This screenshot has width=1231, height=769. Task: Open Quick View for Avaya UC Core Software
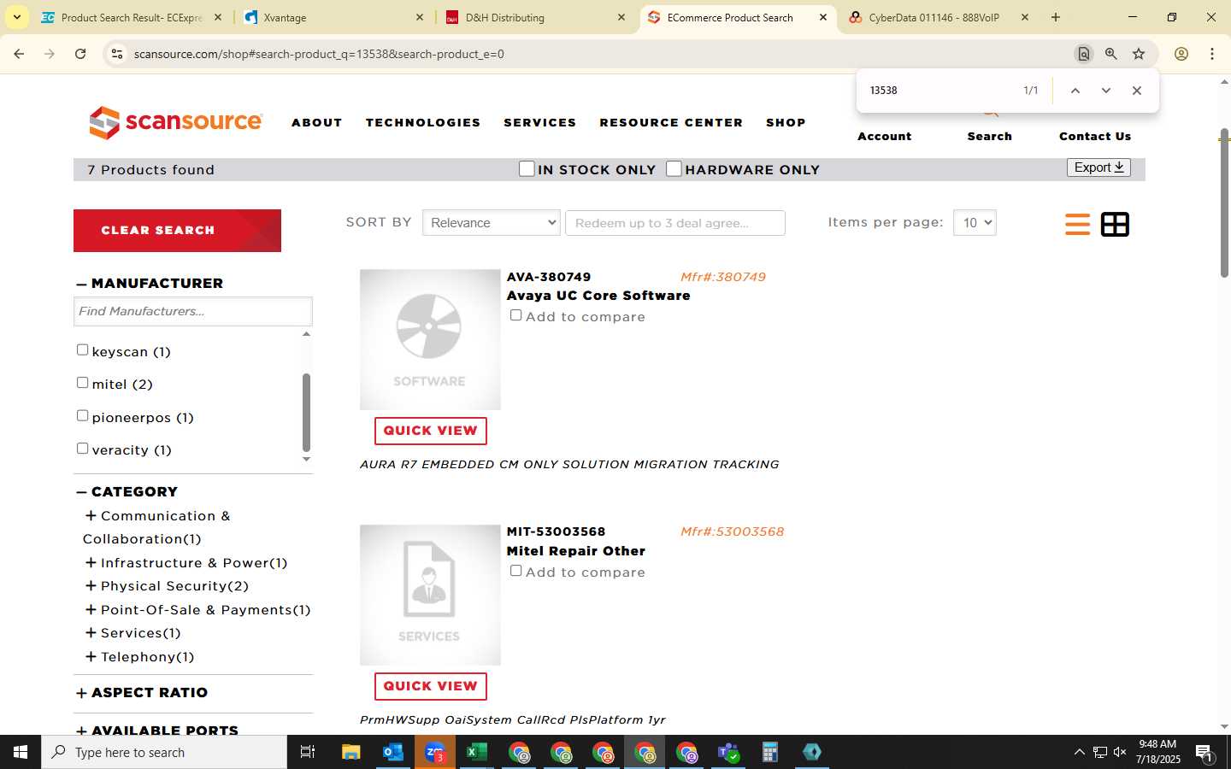[430, 431]
